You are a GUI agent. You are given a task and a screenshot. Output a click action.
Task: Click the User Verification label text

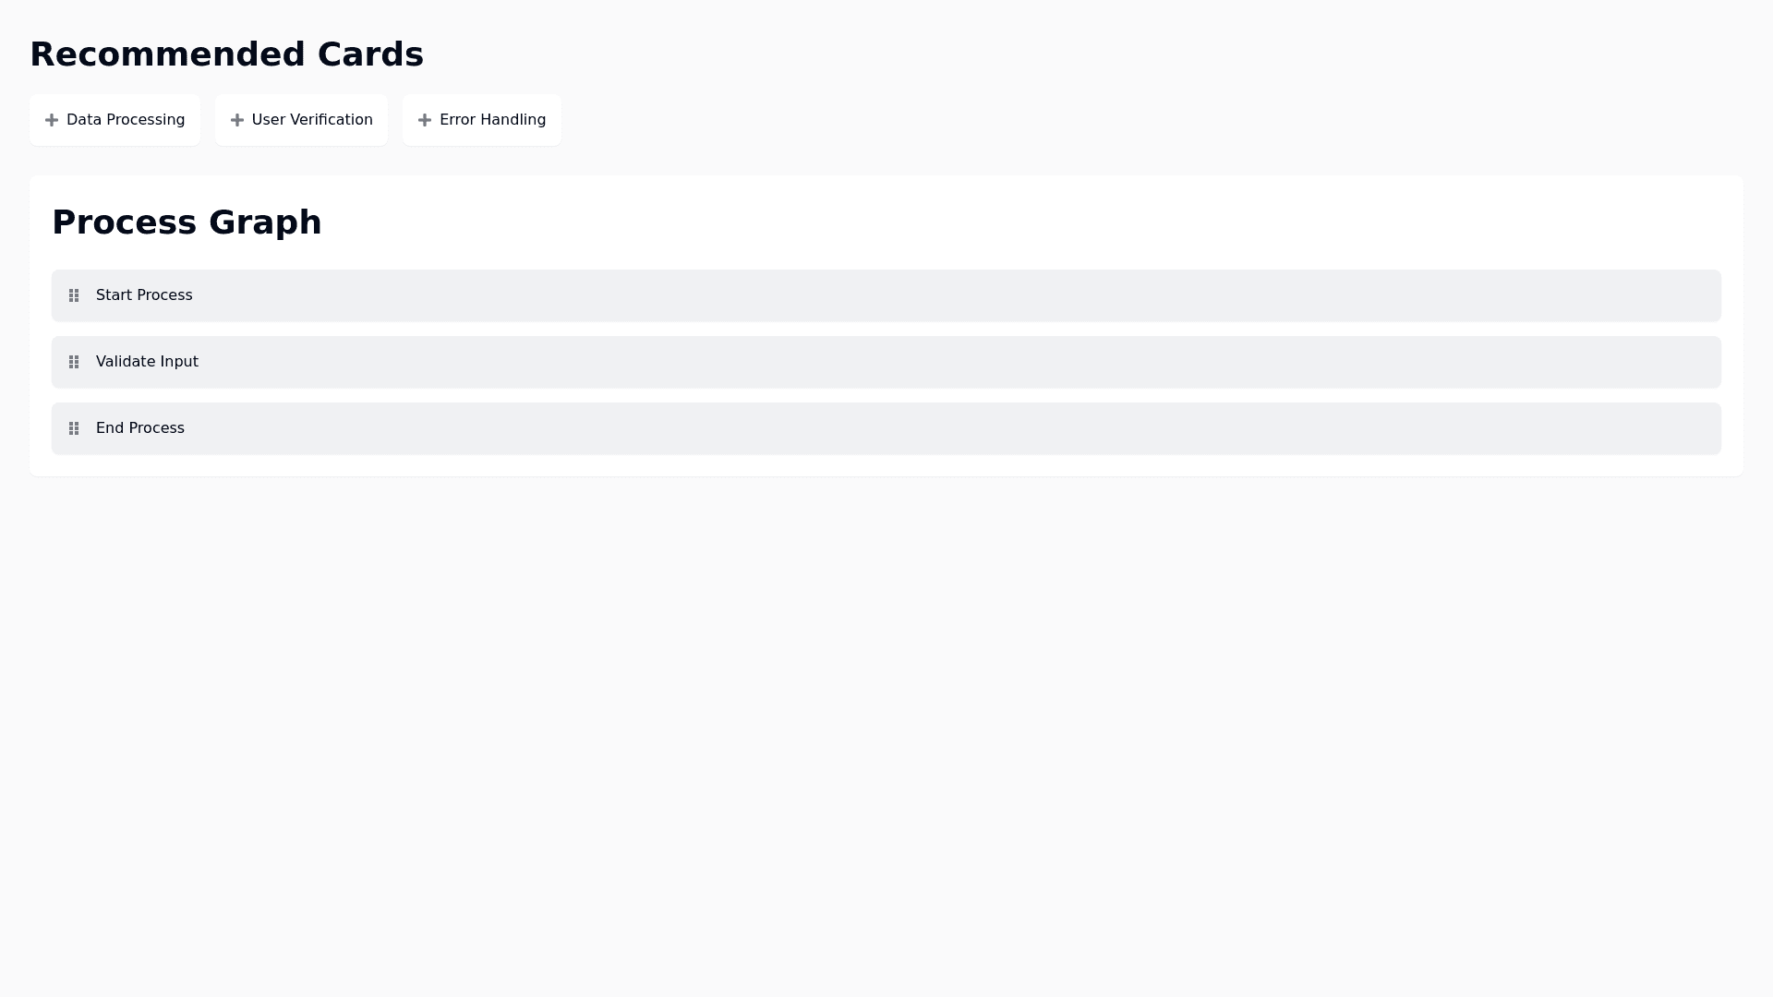pos(312,120)
